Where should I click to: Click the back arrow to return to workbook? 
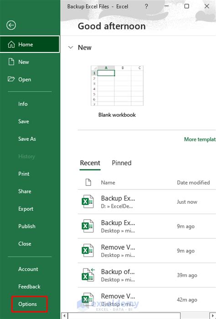(x=11, y=25)
